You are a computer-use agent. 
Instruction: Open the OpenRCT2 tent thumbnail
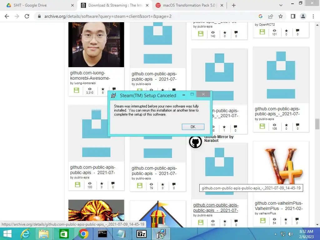point(158,214)
